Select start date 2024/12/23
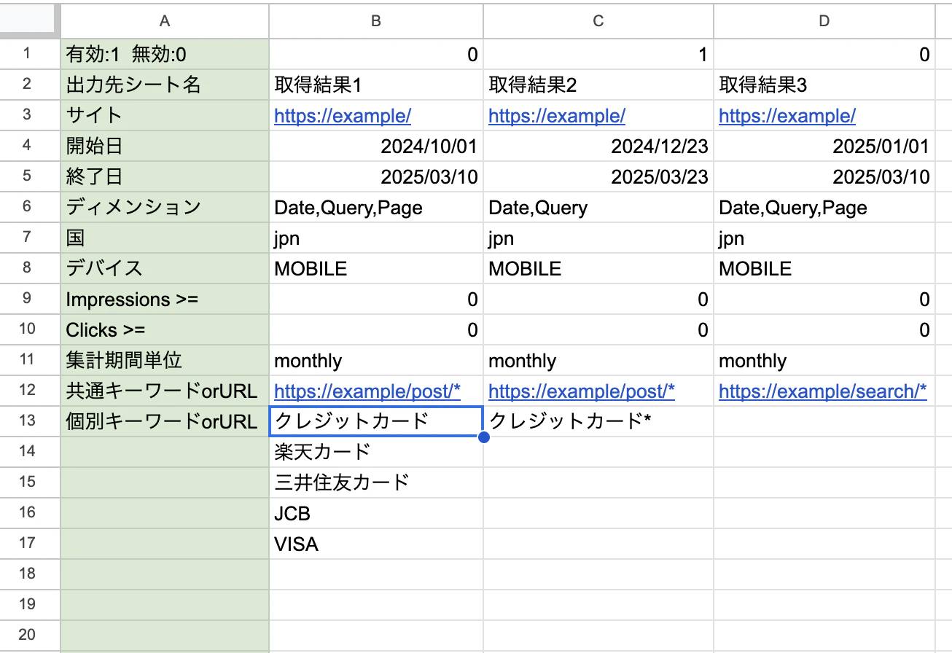Screen dimensions: 952x653 click(598, 146)
